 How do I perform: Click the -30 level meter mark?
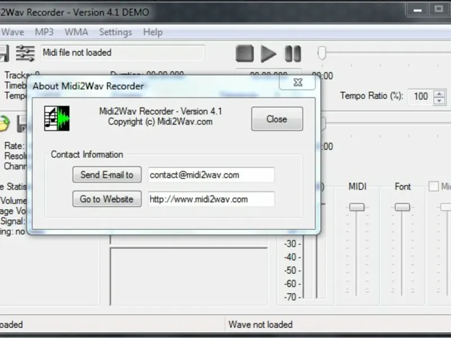pyautogui.click(x=292, y=244)
